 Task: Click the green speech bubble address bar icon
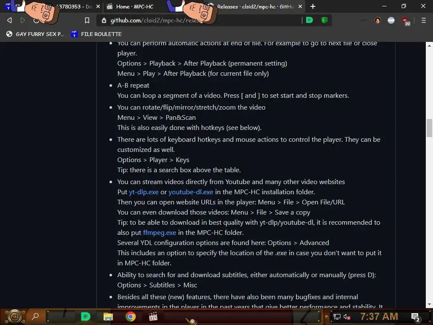[x=310, y=20]
